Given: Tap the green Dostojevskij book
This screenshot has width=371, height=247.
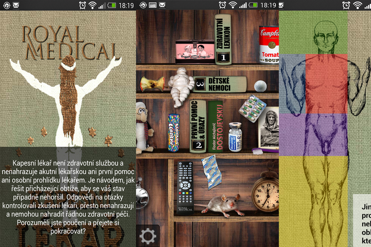Looking at the screenshot, I should (215, 127).
